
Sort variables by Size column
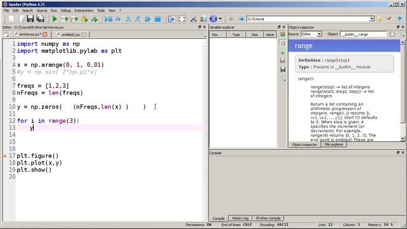point(254,34)
